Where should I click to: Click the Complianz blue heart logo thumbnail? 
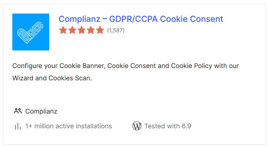click(31, 32)
